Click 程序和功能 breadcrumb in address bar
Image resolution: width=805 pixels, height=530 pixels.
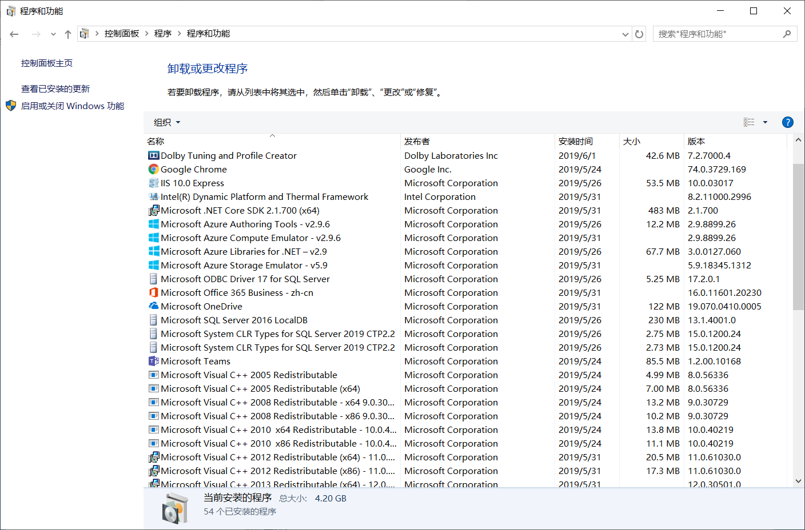tap(208, 34)
